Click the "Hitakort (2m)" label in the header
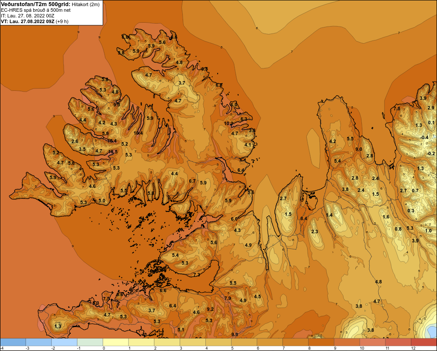Image resolution: width=437 pixels, height=351 pixels. click(85, 4)
